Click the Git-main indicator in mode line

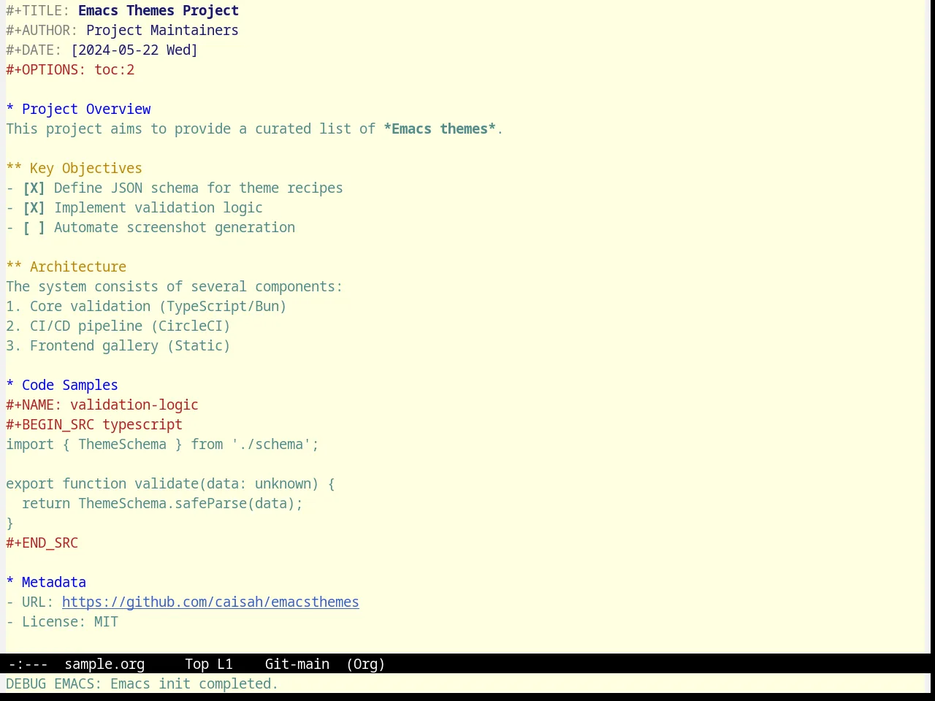tap(297, 664)
